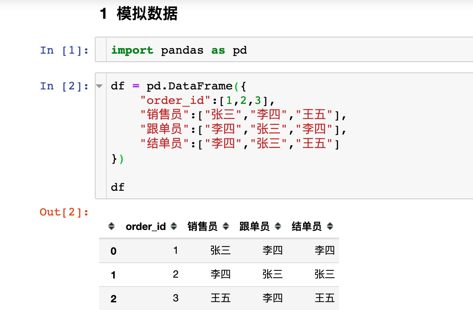
Task: Select the 跟单员 column header label
Action: 254,227
